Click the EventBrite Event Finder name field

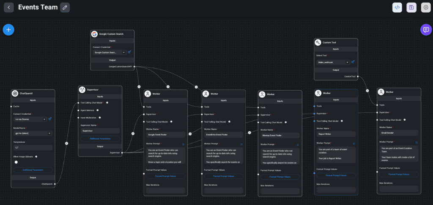click(x=224, y=135)
